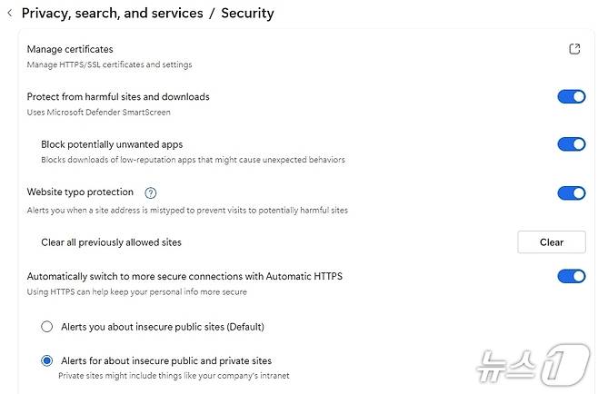Image resolution: width=598 pixels, height=394 pixels.
Task: Toggle Protect from harmful sites and downloads
Action: [571, 97]
